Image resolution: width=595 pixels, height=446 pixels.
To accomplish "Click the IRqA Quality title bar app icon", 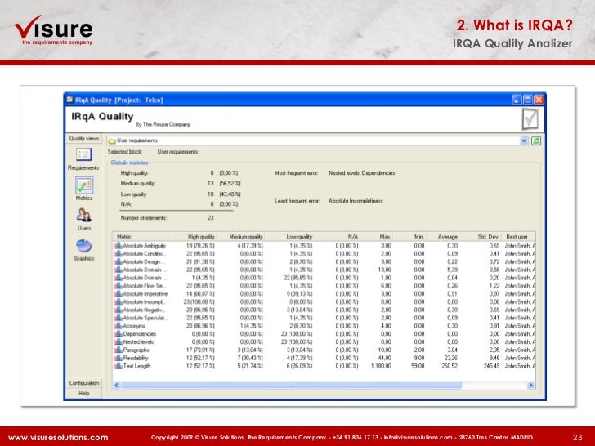I will 69,100.
